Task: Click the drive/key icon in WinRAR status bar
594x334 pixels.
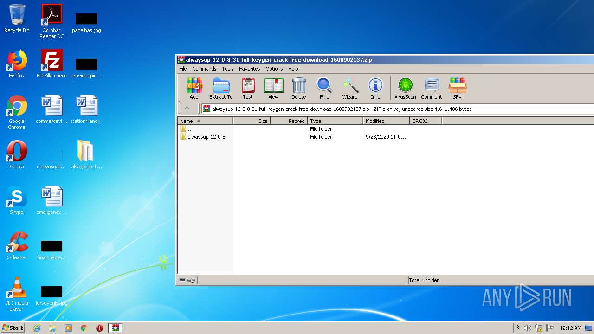Action: coord(187,280)
